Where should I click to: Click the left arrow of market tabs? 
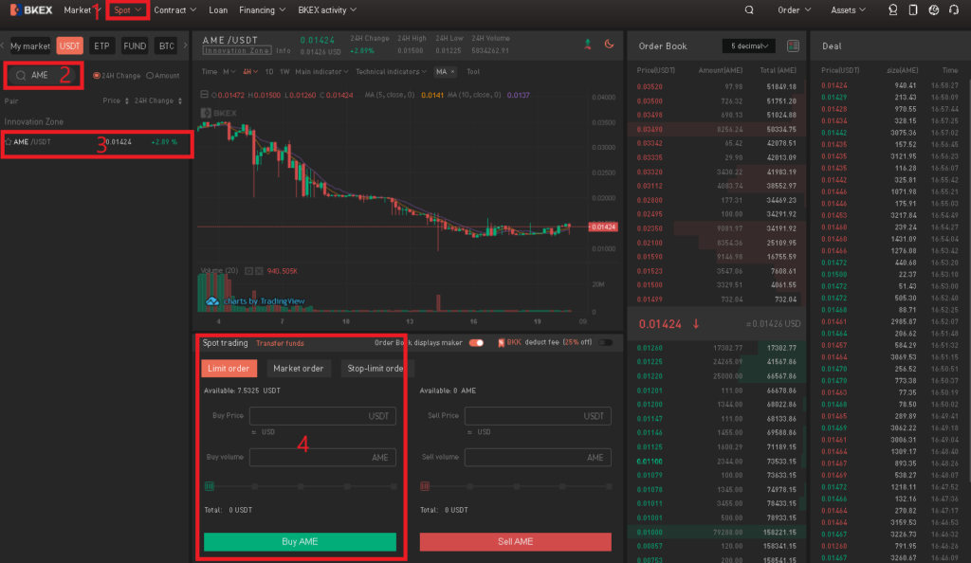[x=3, y=45]
